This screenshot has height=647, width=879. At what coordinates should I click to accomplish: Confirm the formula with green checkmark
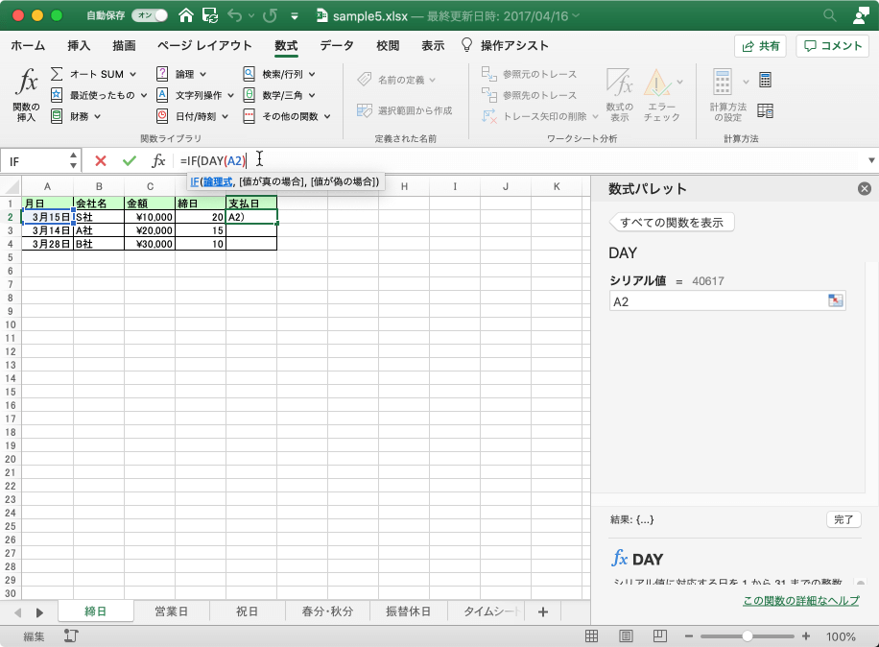tap(130, 161)
